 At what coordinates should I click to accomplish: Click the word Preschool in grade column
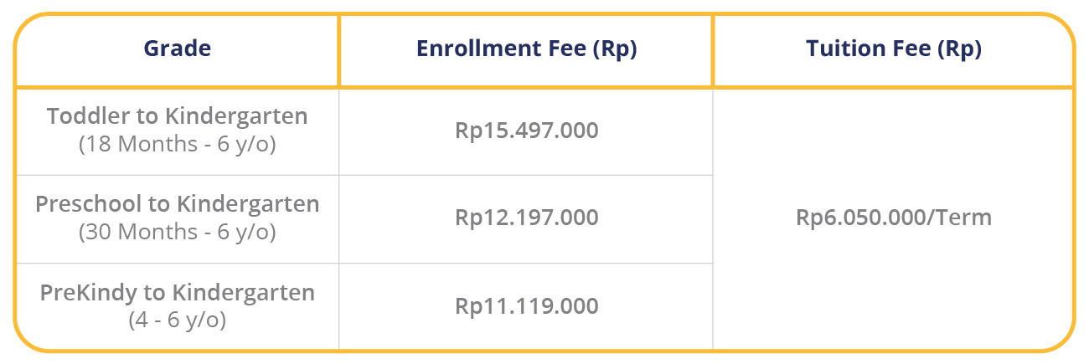[80, 204]
